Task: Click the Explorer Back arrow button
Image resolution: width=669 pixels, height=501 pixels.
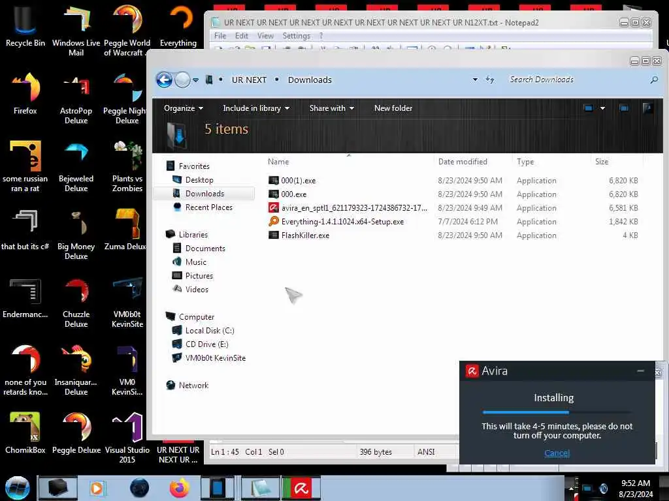Action: tap(164, 80)
